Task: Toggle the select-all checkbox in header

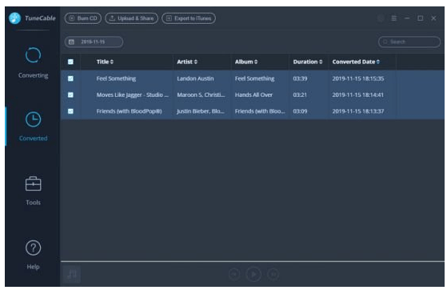Action: click(70, 62)
